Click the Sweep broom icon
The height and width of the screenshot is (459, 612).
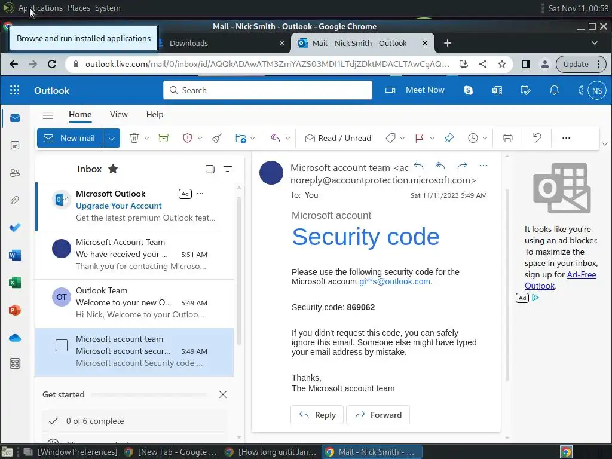[217, 138]
